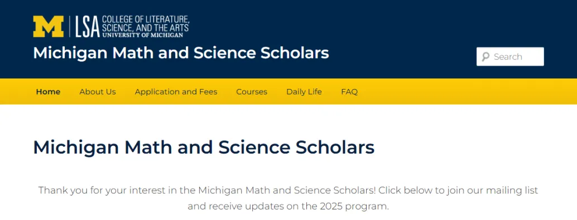Go to the About Us page
Viewport: 577px width, 220px height.
coord(98,92)
